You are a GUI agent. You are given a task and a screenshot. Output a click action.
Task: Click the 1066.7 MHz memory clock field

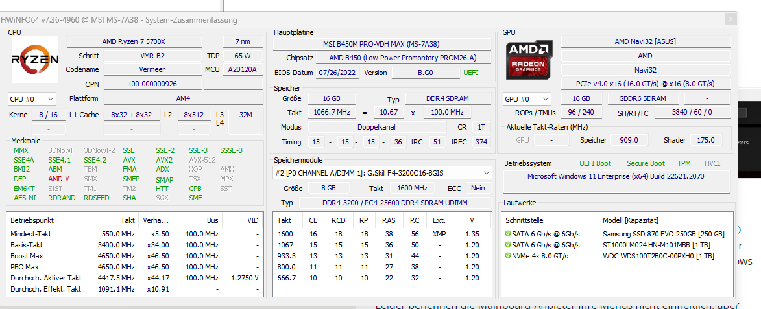[x=332, y=113]
